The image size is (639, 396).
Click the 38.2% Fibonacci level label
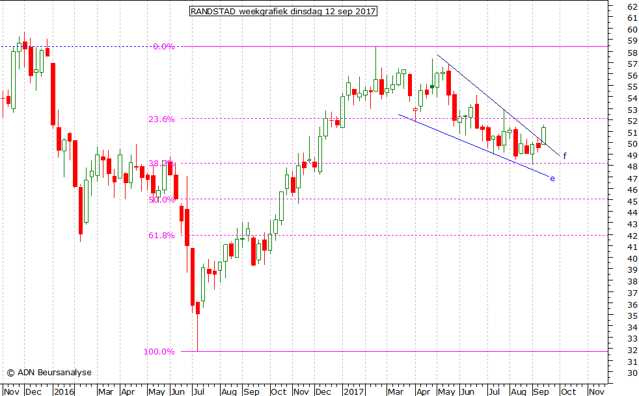pos(161,164)
